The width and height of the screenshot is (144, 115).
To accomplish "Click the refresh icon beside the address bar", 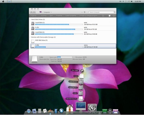I will coord(84,12).
